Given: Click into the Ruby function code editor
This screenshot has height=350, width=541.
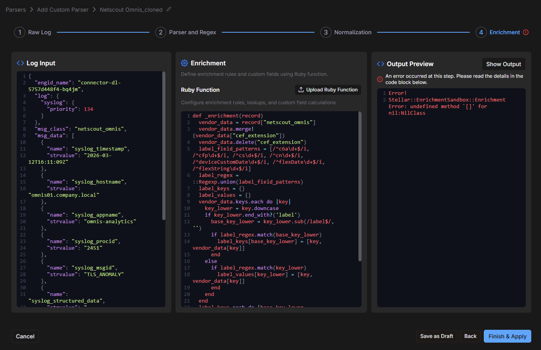Looking at the screenshot, I should 271,209.
